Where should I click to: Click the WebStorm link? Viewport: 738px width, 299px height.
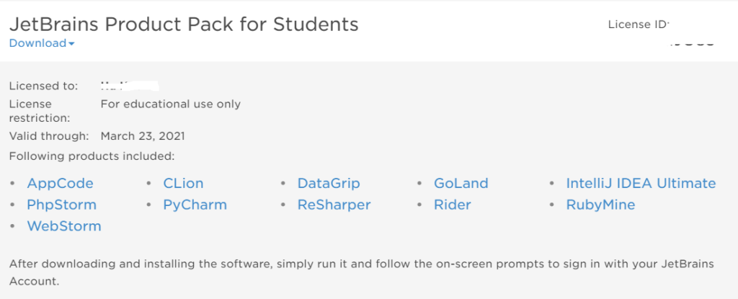coord(64,226)
